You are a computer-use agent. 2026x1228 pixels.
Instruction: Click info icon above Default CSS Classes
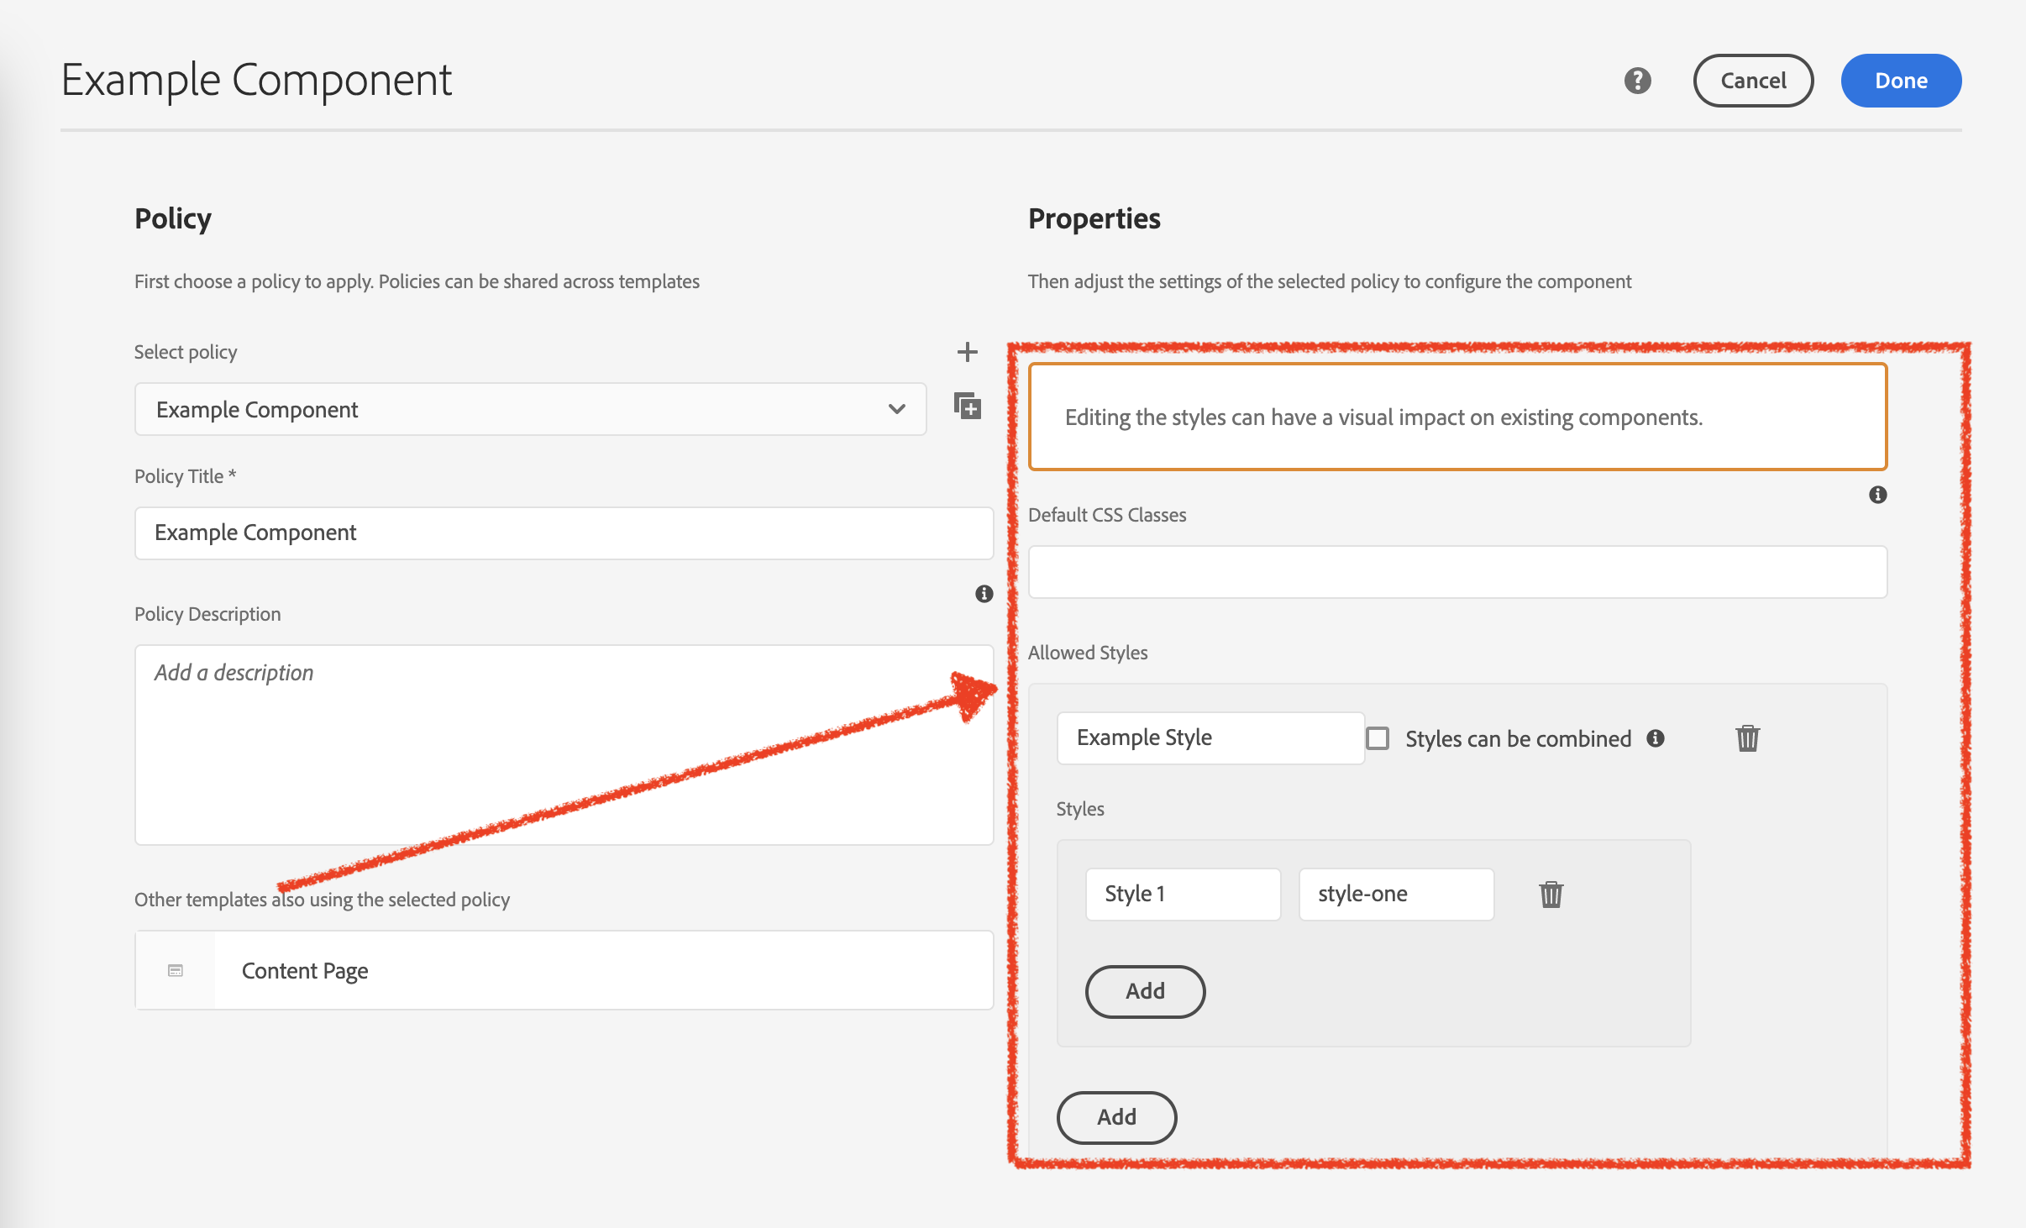(1877, 495)
